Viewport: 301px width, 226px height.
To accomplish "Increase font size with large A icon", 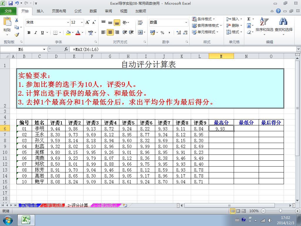I will pyautogui.click(x=88, y=22).
